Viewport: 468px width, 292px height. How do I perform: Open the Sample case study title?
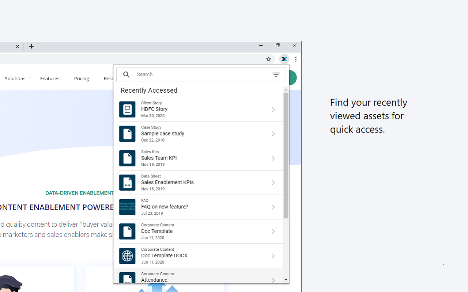tap(163, 134)
